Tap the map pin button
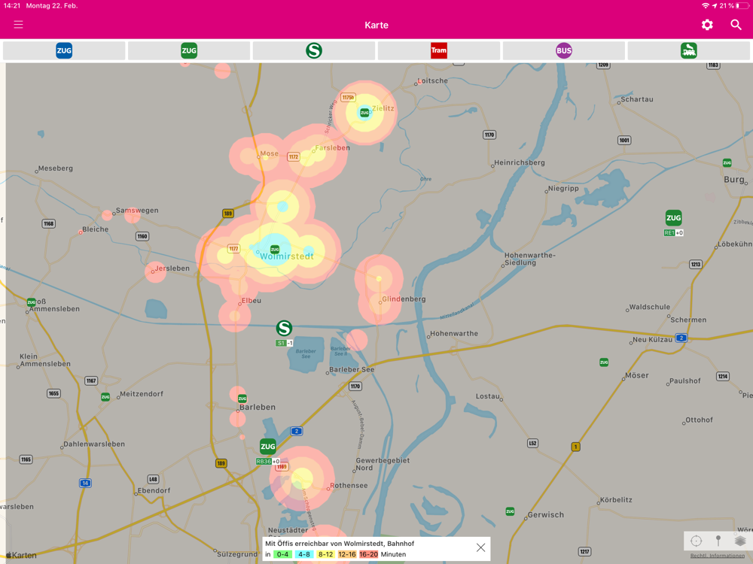Screen dimensions: 753x564 click(718, 541)
